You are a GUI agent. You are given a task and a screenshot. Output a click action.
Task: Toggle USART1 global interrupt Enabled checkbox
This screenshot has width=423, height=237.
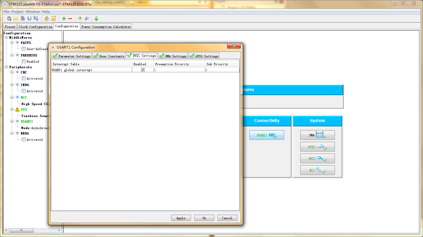pyautogui.click(x=143, y=70)
